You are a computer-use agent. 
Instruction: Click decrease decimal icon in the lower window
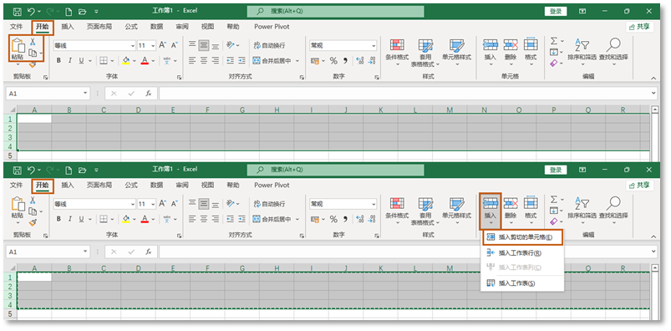pos(372,219)
